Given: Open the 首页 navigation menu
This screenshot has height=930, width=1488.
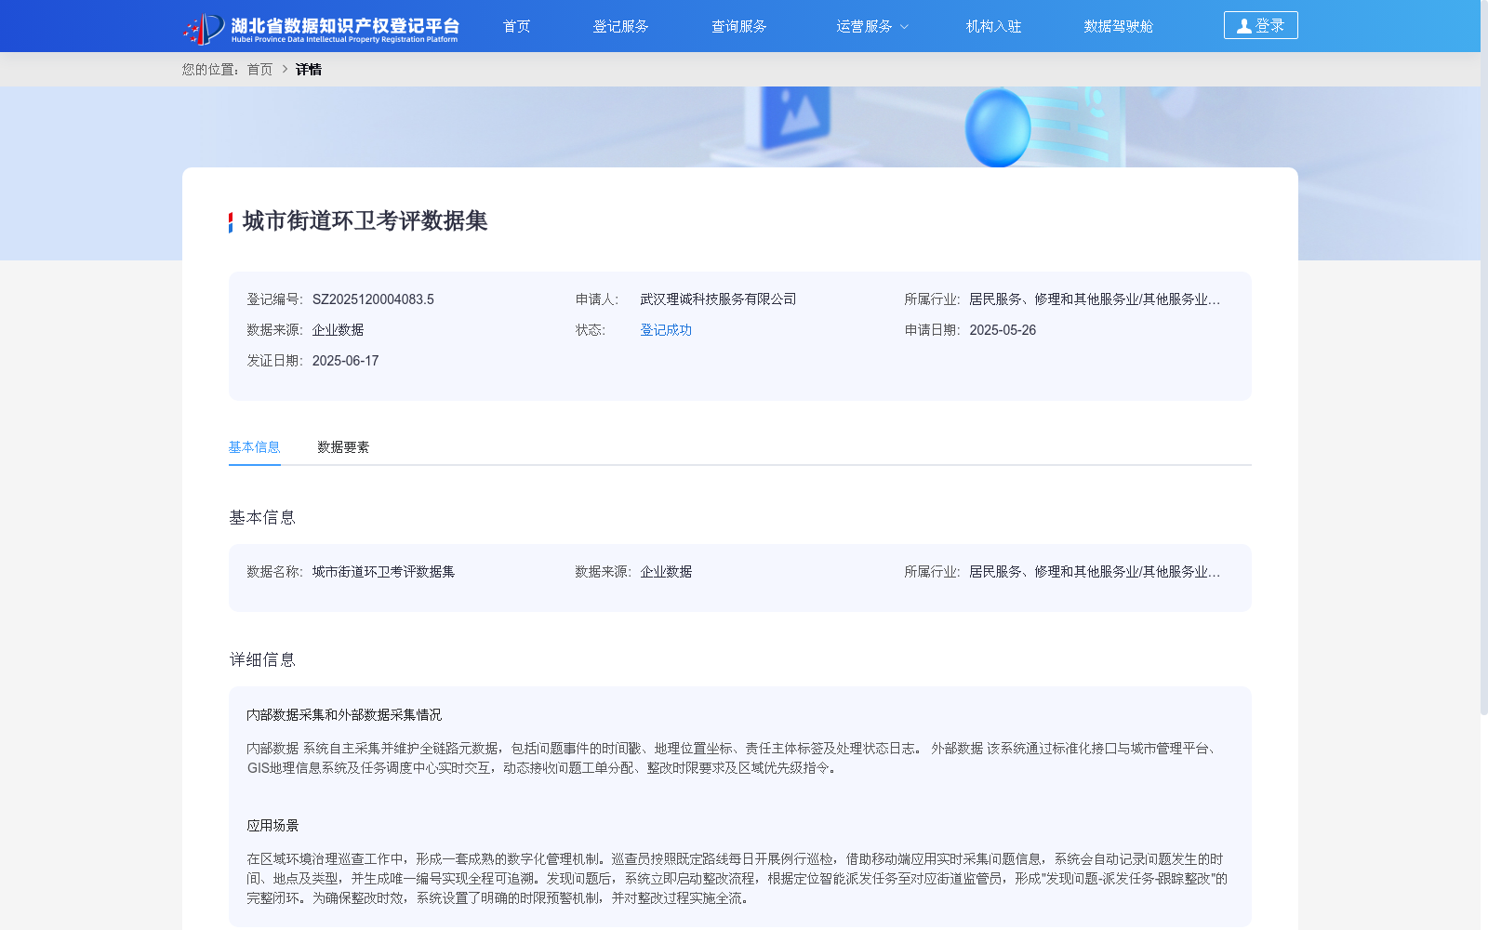Looking at the screenshot, I should pyautogui.click(x=516, y=26).
